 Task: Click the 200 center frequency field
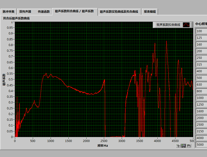pyautogui.click(x=202, y=51)
